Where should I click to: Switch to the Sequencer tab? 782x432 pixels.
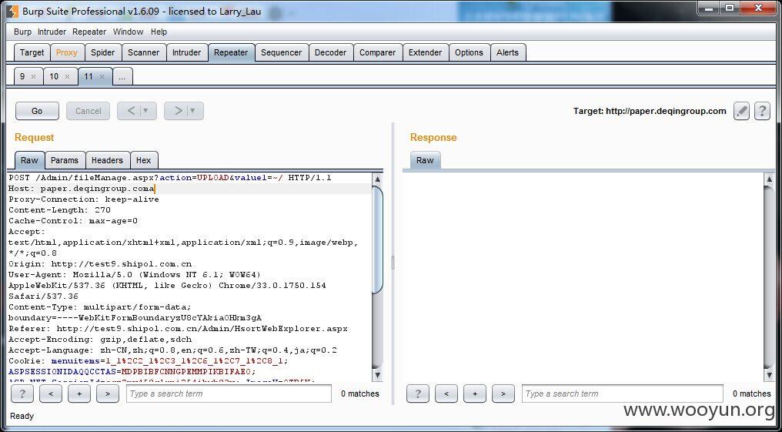(281, 52)
